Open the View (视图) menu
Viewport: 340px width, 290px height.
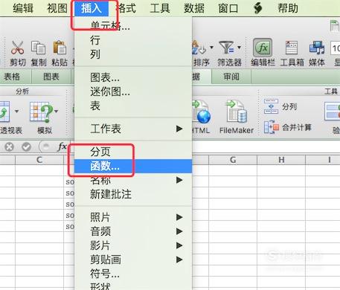point(57,8)
